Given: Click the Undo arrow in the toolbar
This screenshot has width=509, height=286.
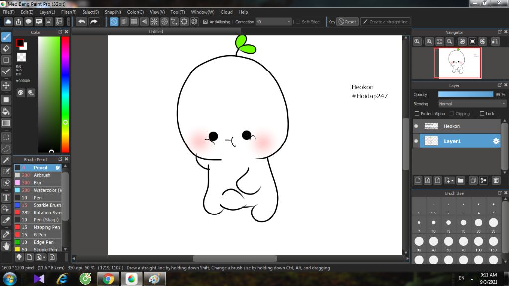Looking at the screenshot, I should coord(81,22).
